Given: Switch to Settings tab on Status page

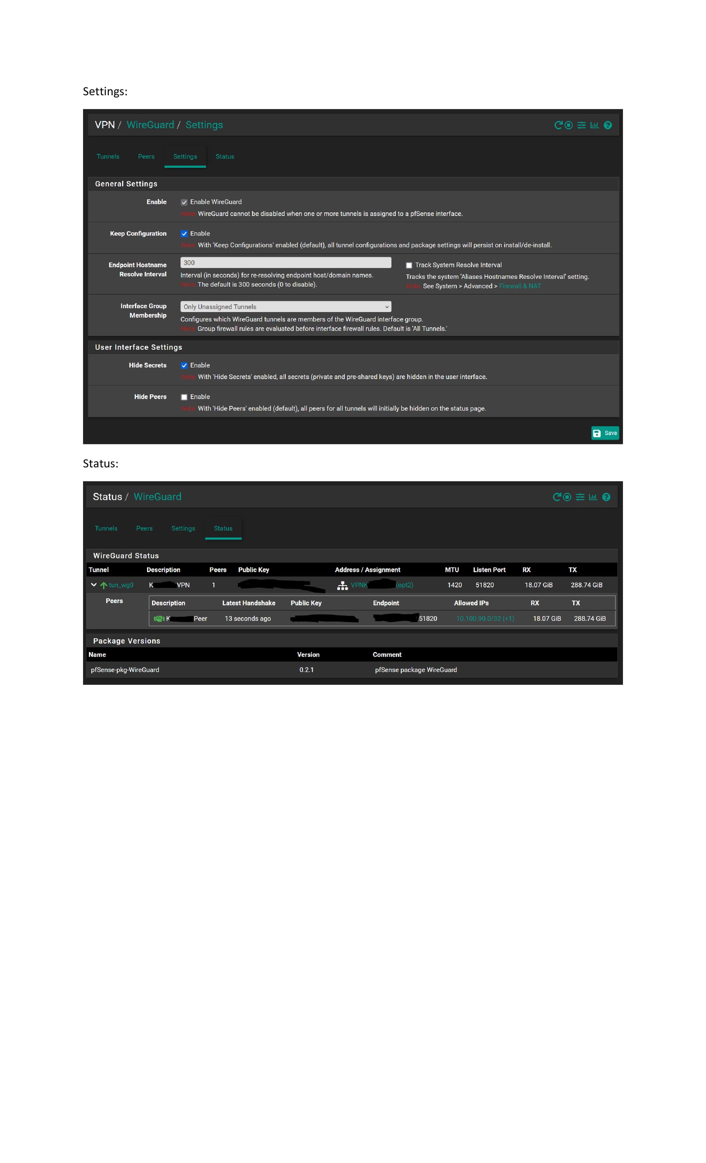Looking at the screenshot, I should 183,529.
